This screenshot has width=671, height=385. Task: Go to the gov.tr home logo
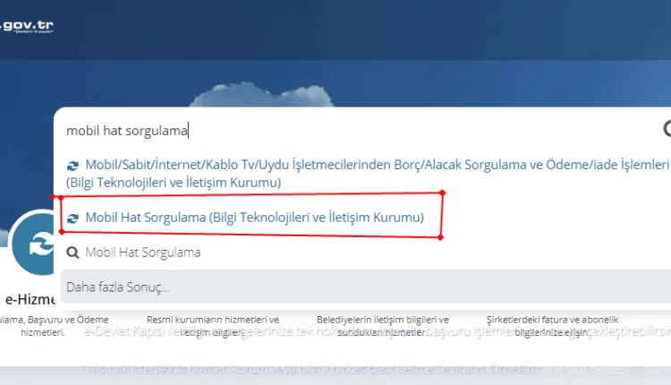pos(27,26)
